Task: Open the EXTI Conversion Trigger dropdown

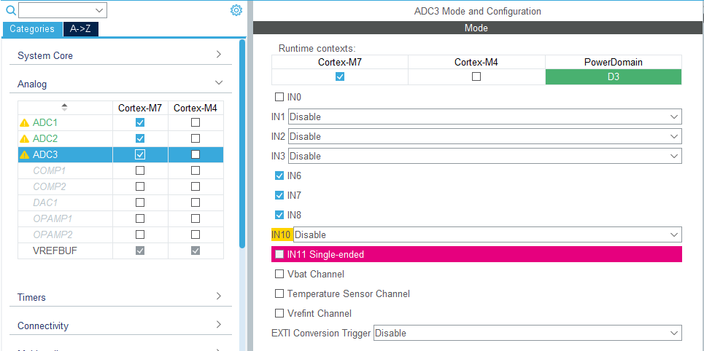Action: coord(527,333)
